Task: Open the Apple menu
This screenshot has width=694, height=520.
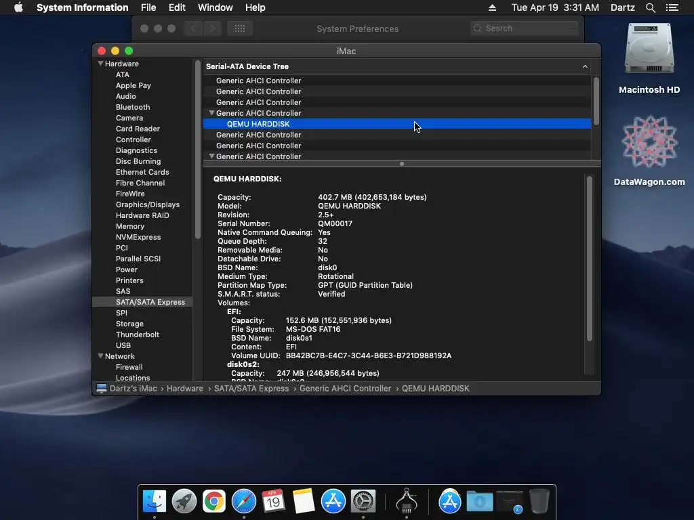Action: tap(18, 7)
